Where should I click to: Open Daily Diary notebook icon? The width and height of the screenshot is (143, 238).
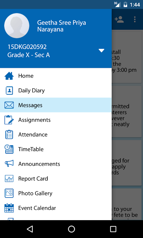point(9,90)
